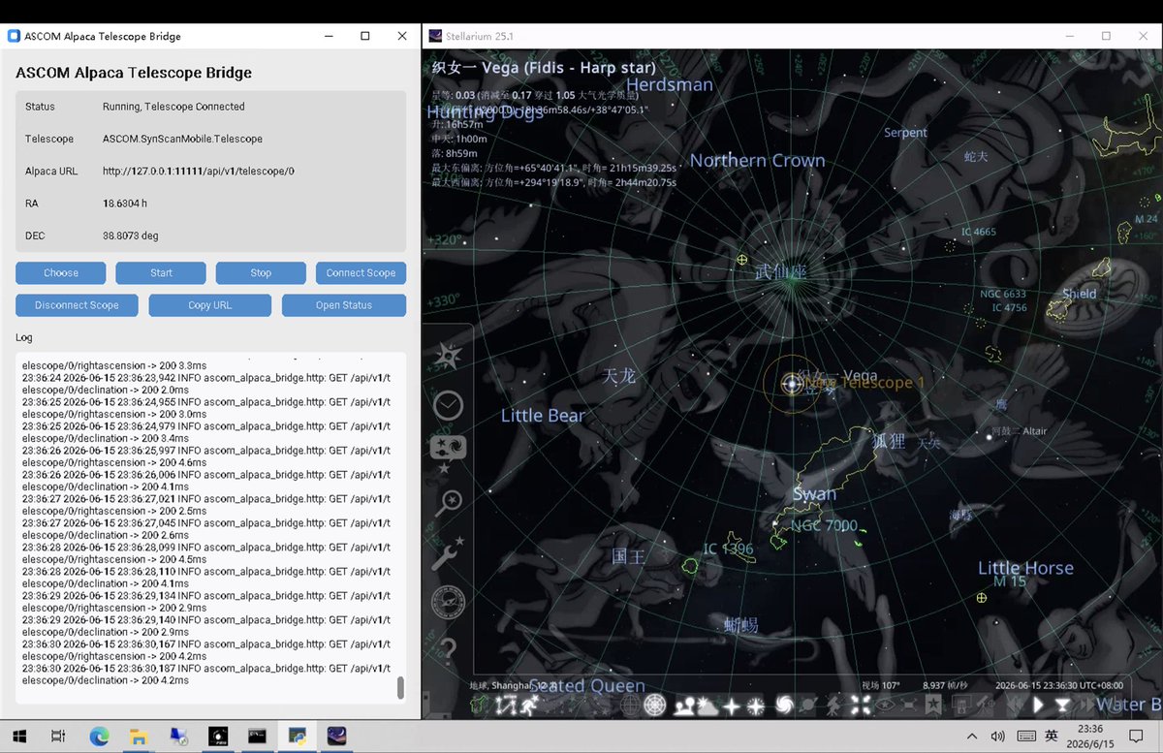Click Disconnect Scope button
Viewport: 1163px width, 753px height.
[77, 305]
